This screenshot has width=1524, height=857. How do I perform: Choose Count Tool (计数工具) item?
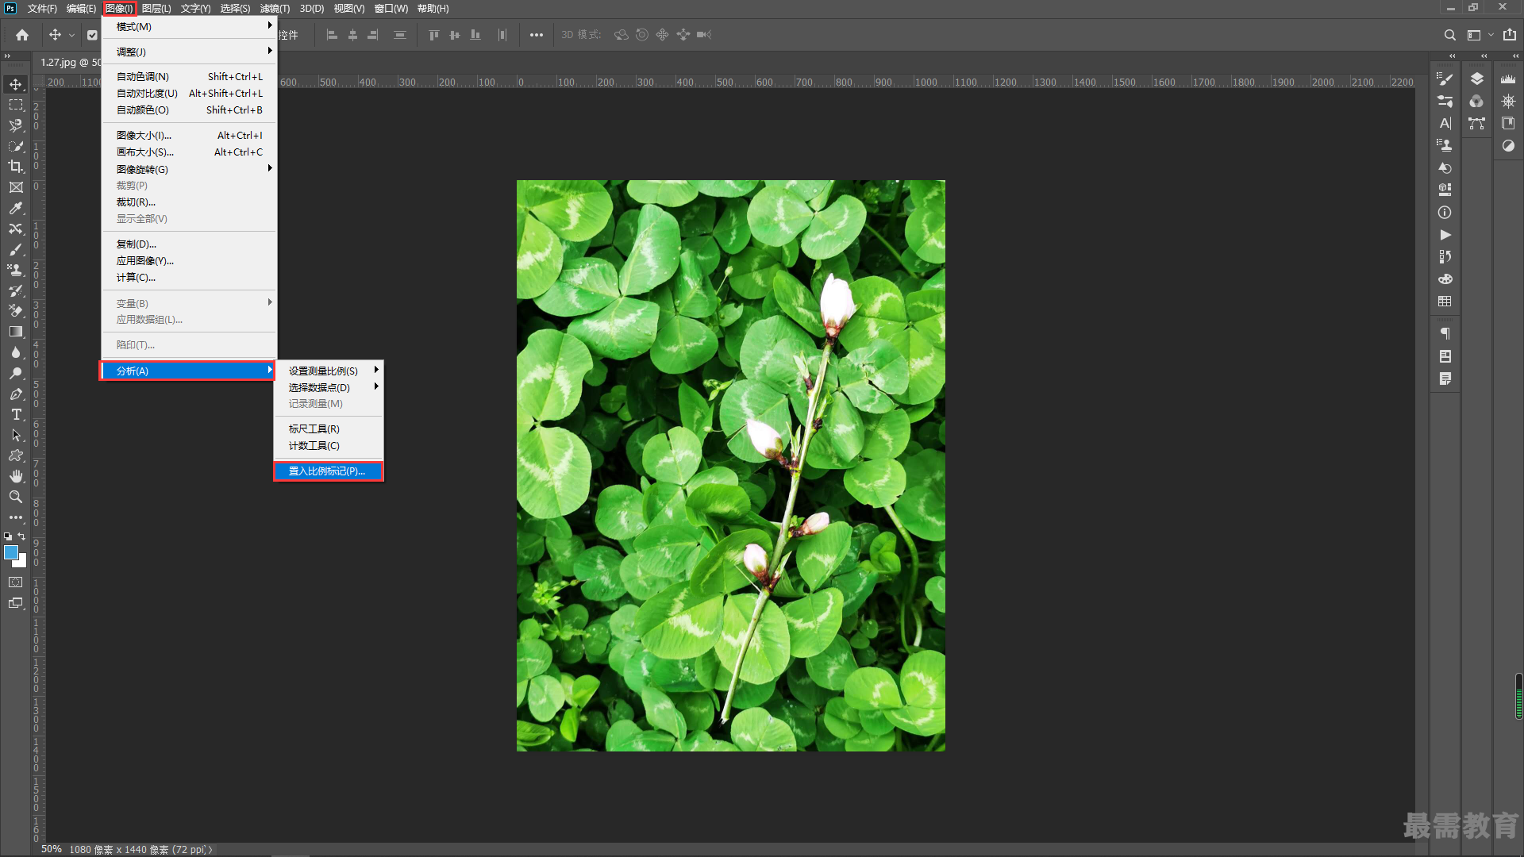click(x=329, y=446)
